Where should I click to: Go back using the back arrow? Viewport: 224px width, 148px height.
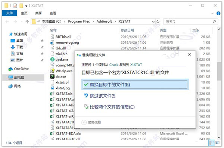pyautogui.click(x=7, y=22)
